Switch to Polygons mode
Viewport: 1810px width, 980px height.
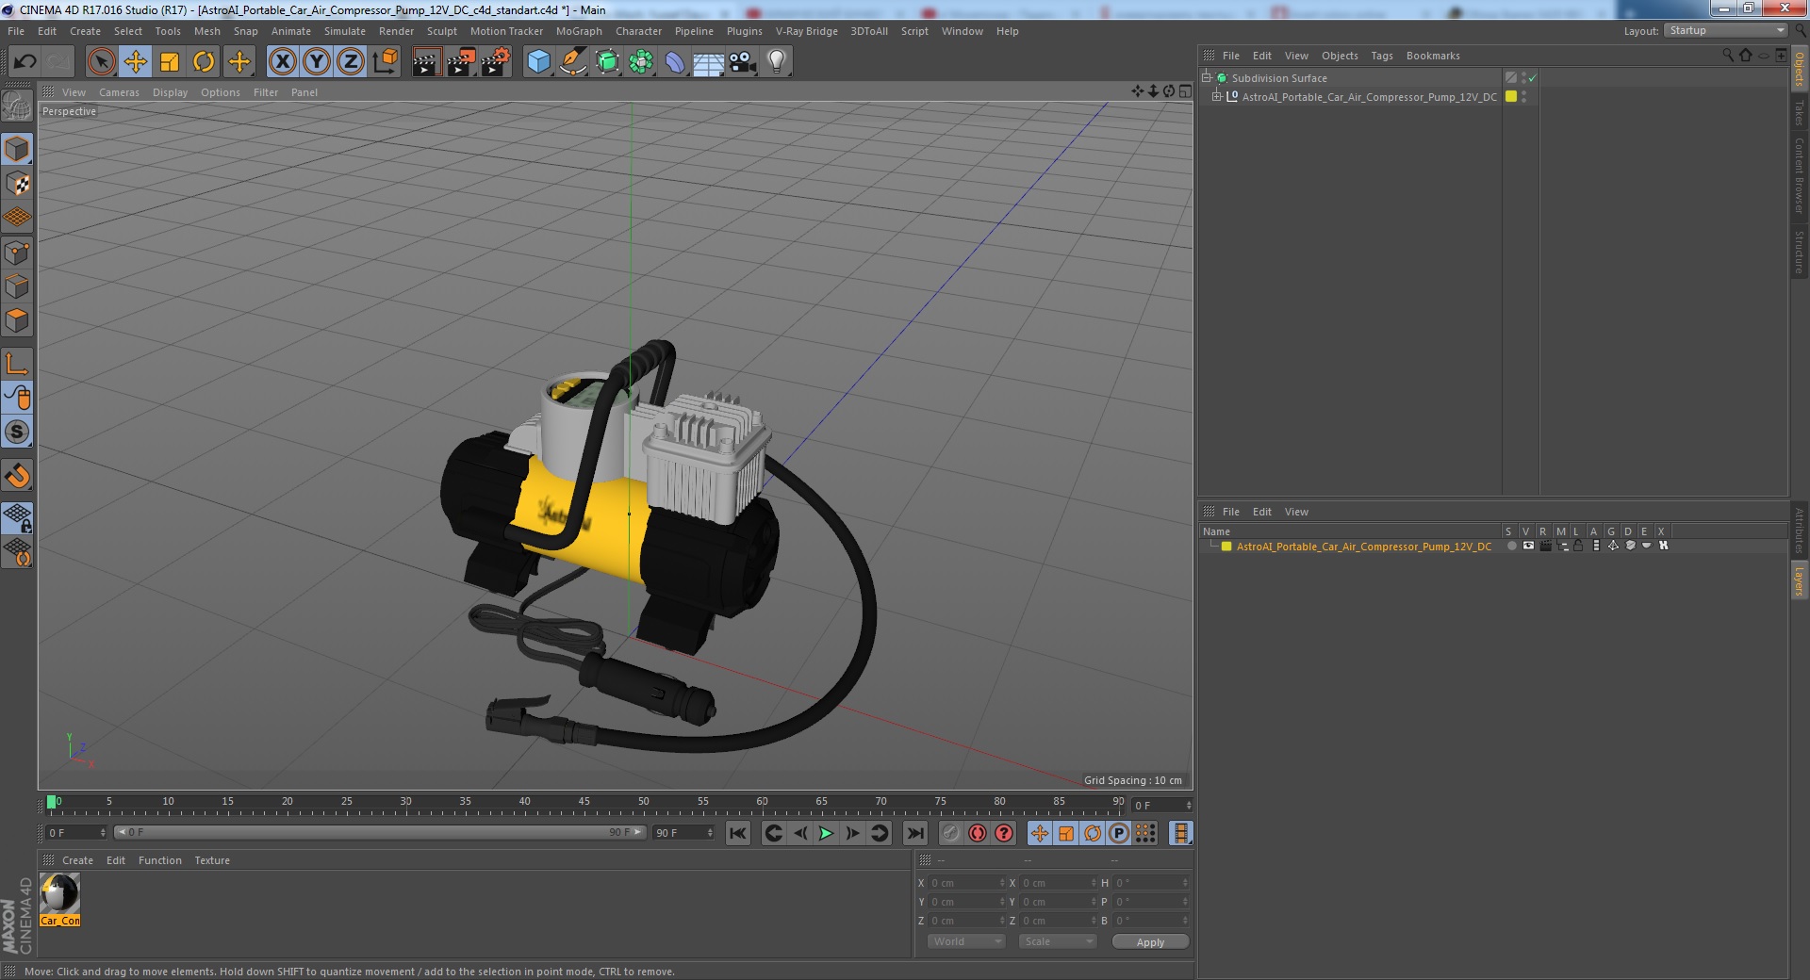pos(17,320)
